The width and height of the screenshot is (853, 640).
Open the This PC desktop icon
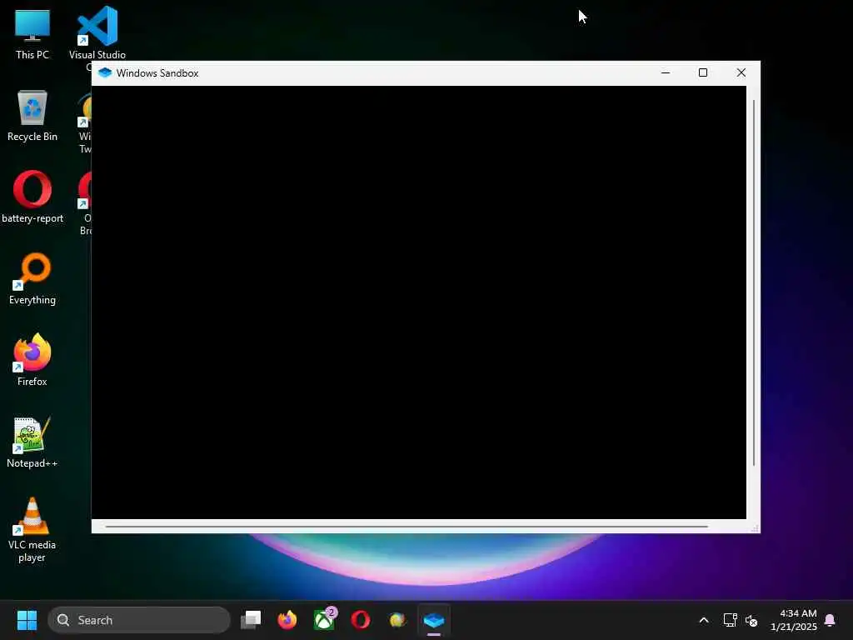(x=32, y=33)
